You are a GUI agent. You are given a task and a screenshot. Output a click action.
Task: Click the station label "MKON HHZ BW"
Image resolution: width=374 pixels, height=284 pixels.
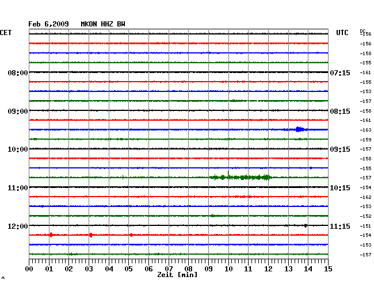[x=103, y=24]
